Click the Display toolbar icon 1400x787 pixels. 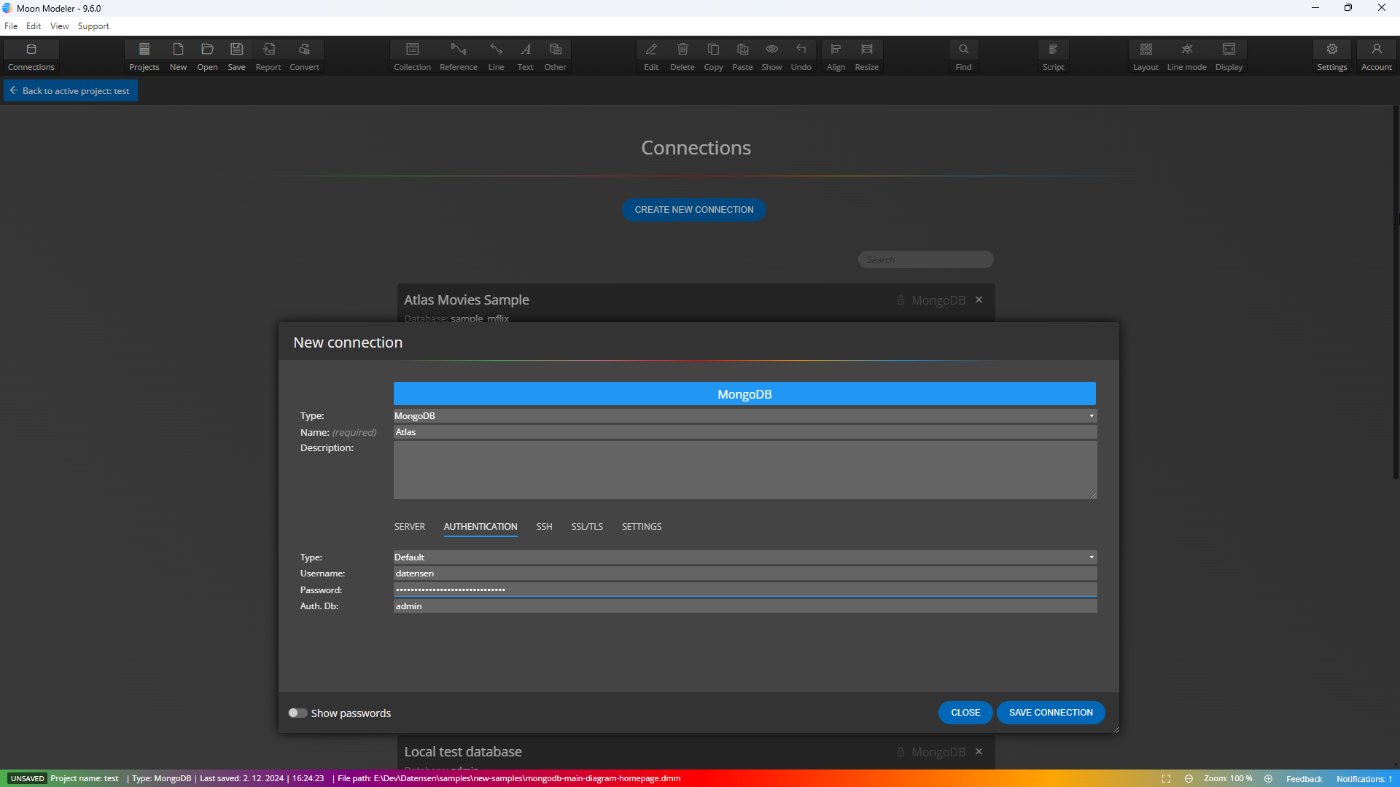coord(1229,56)
